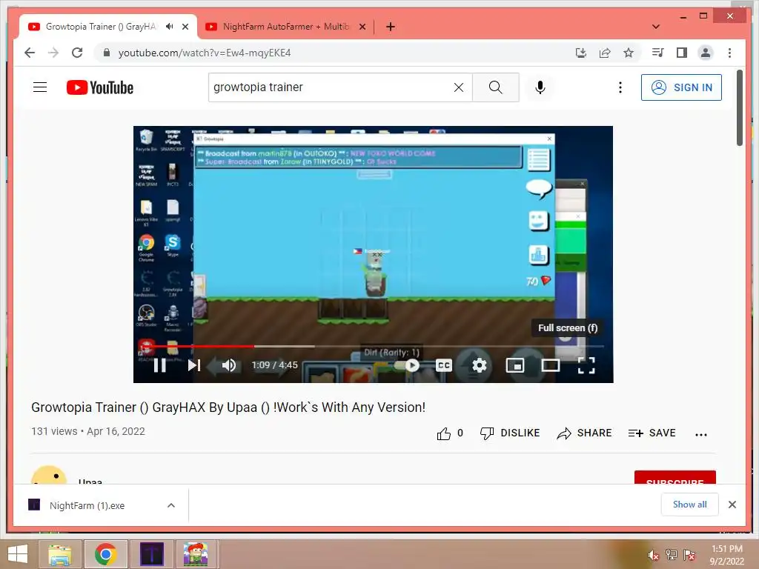Image resolution: width=759 pixels, height=569 pixels.
Task: Click the network tray icon
Action: [672, 555]
